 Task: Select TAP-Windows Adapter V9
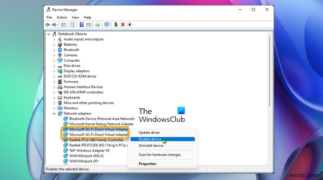90,151
